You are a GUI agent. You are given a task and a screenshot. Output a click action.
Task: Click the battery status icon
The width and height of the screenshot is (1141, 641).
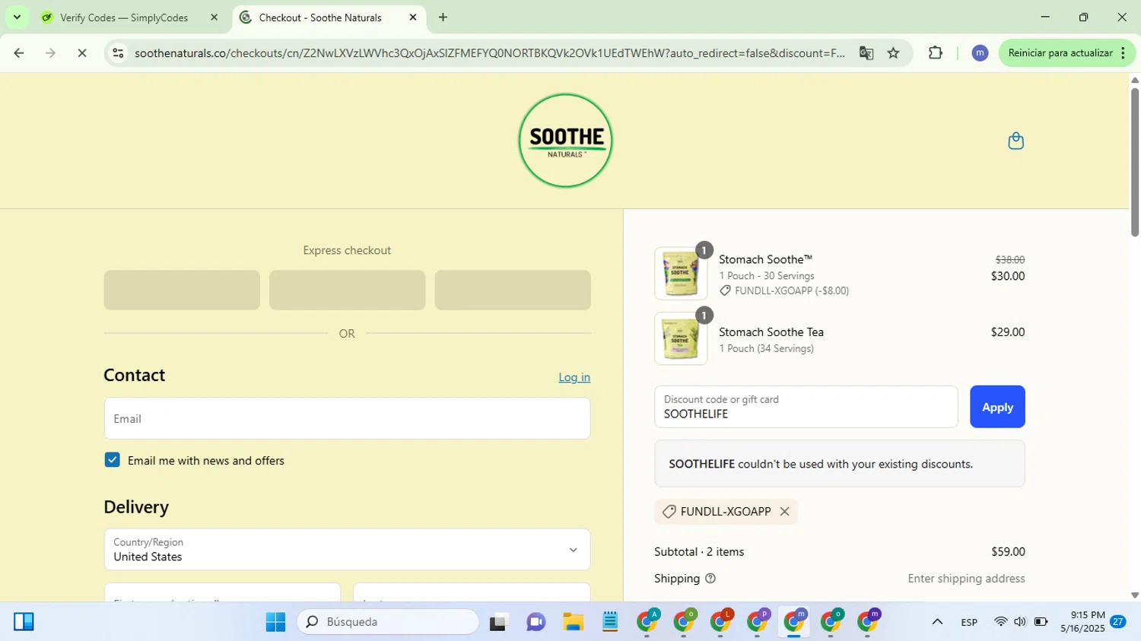click(x=1041, y=622)
